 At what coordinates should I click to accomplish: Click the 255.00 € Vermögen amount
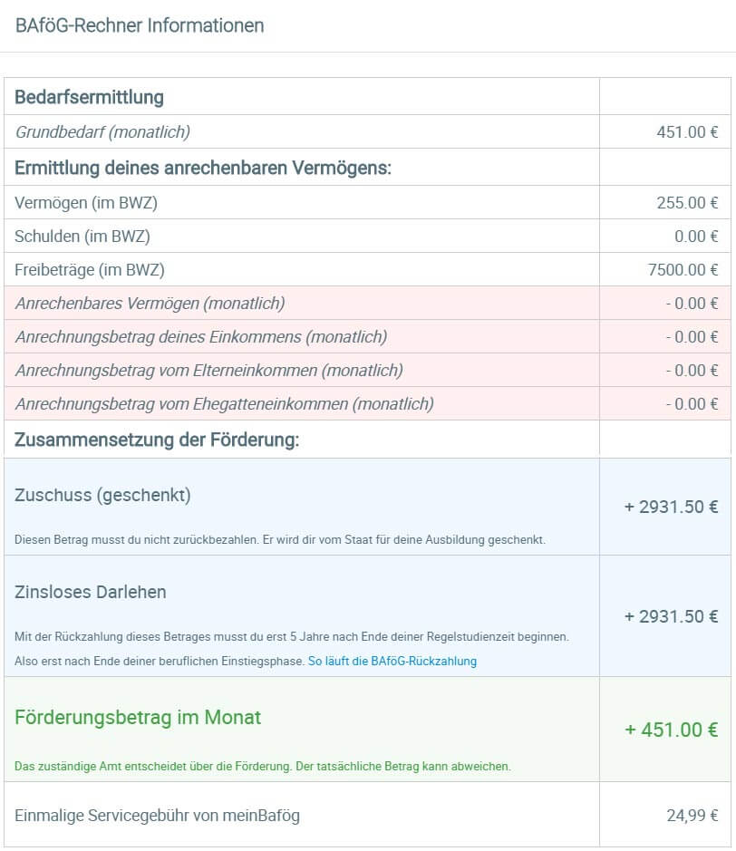(687, 203)
